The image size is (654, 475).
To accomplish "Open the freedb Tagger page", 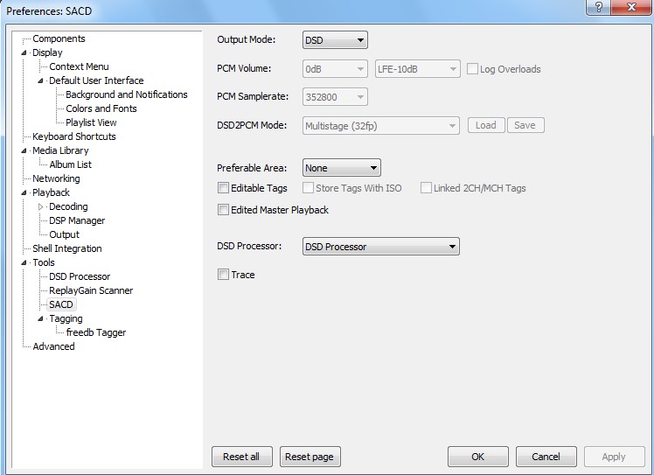I will 96,332.
